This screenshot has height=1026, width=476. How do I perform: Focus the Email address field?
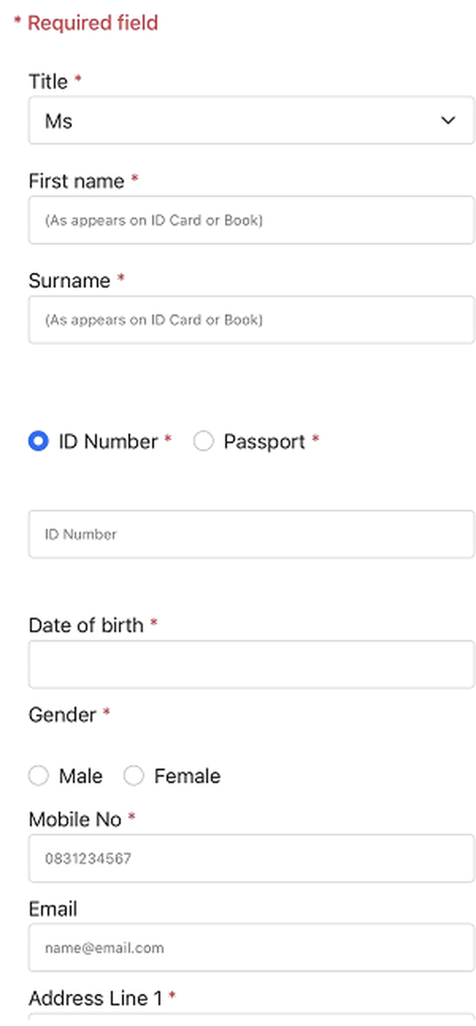pos(251,947)
